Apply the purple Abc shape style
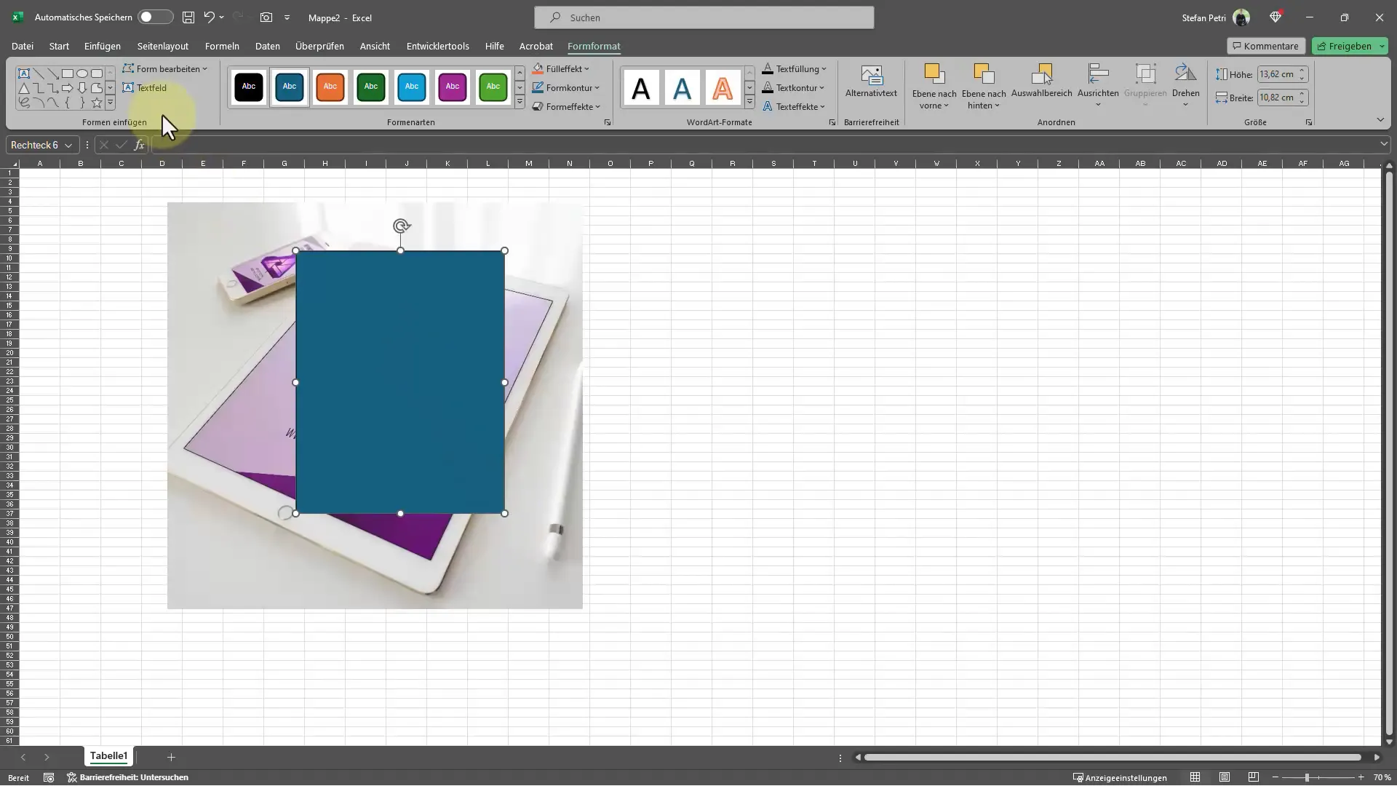 click(x=453, y=87)
